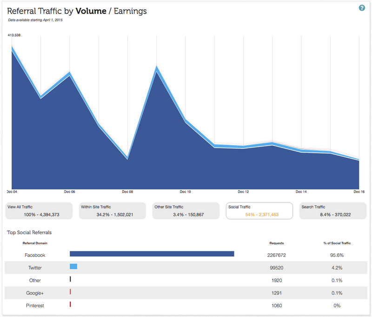Select the View All Traffic filter
372x317 pixels.
pyautogui.click(x=39, y=211)
